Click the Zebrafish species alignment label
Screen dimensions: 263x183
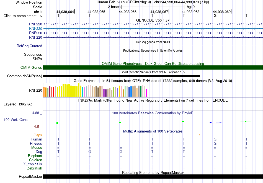click(x=35, y=168)
